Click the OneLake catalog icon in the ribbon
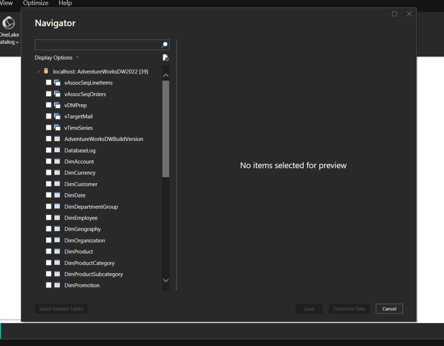 (9, 23)
